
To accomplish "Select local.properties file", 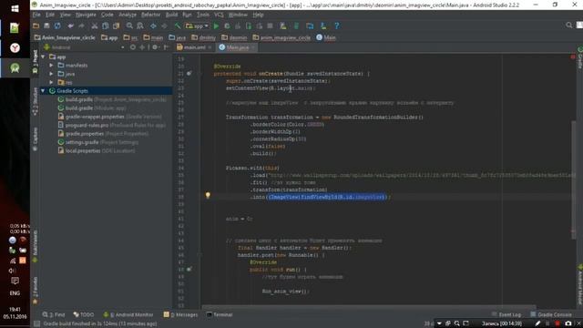I will 97,151.
